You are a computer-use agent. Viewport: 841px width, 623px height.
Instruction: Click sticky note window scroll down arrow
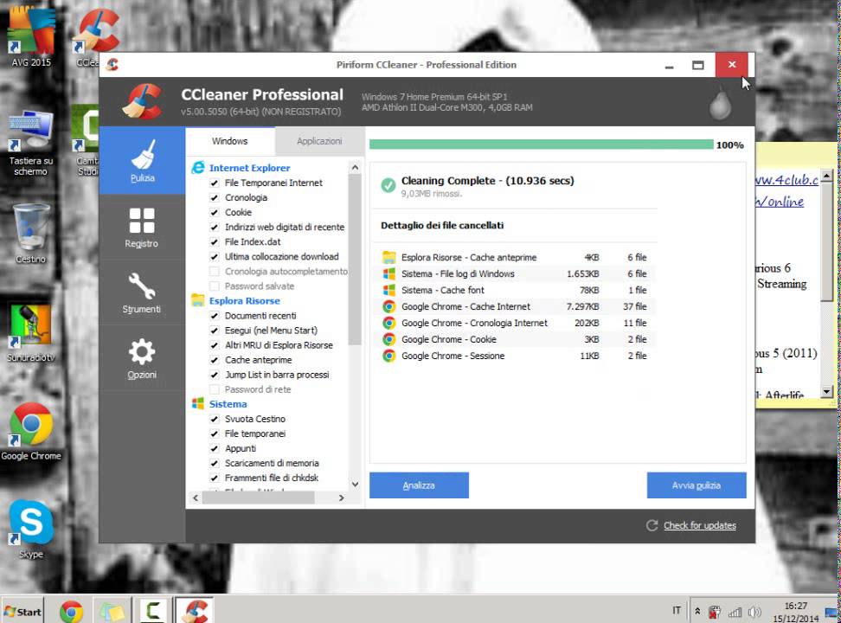click(x=827, y=392)
